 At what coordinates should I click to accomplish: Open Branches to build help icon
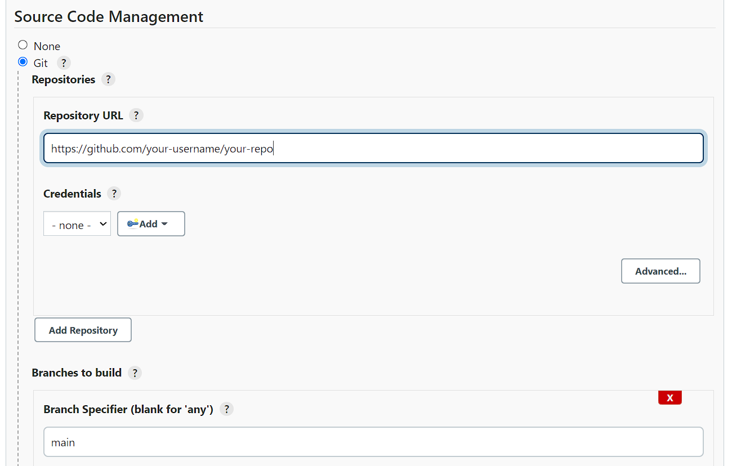tap(135, 373)
